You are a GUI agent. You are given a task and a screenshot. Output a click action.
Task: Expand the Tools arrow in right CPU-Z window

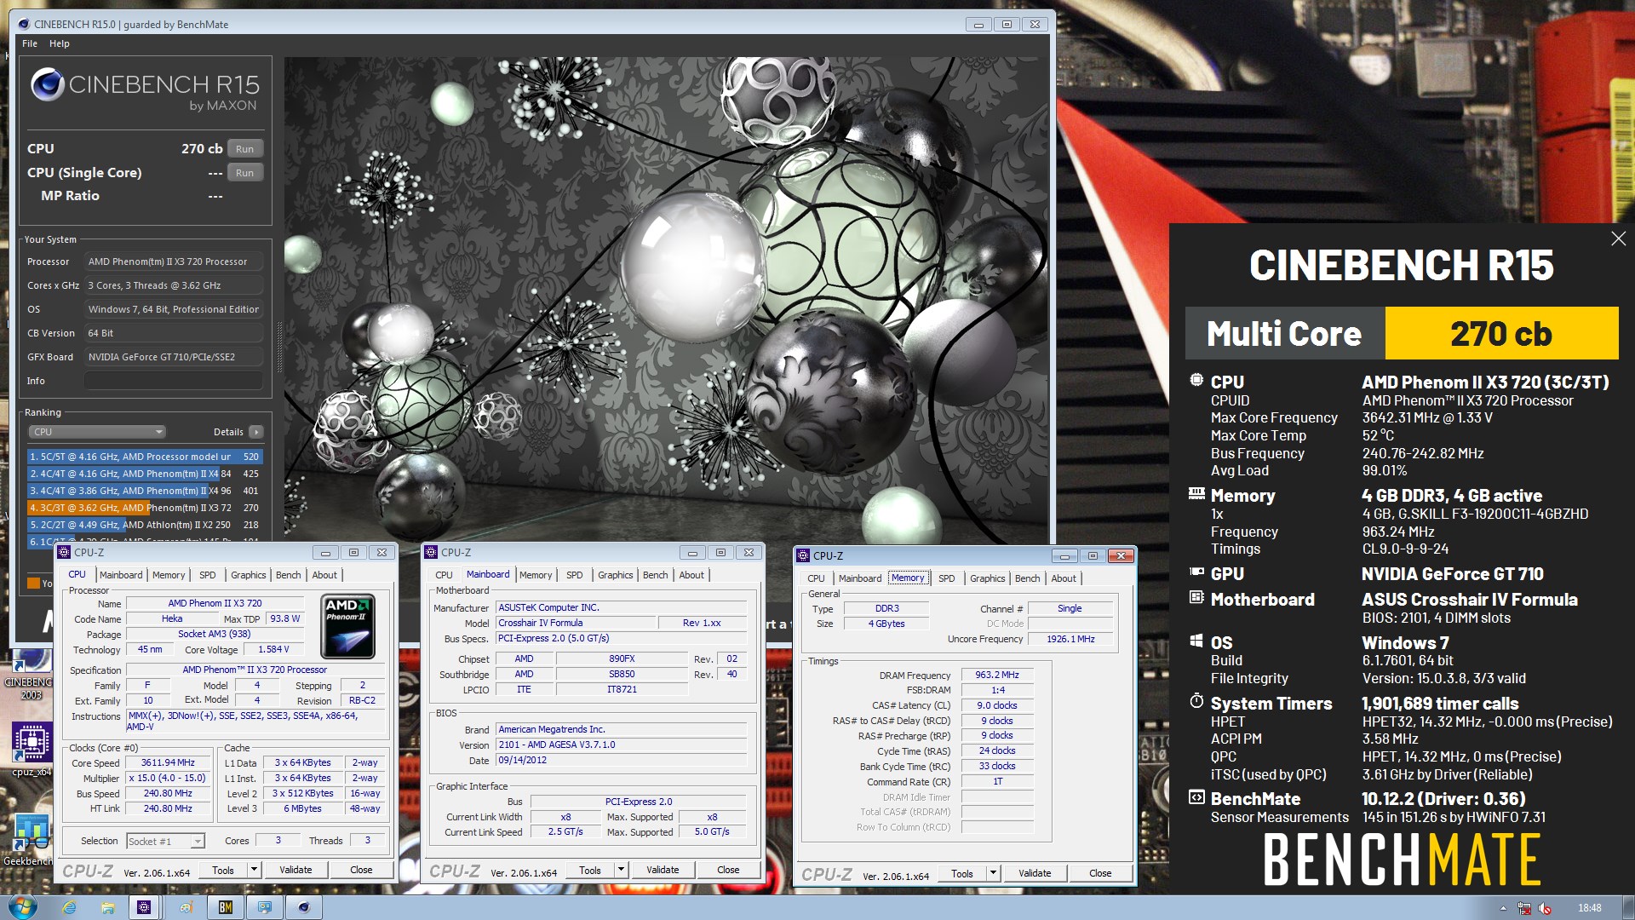[x=993, y=873]
